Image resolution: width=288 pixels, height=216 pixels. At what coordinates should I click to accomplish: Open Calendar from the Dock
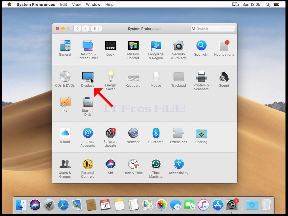(105, 205)
